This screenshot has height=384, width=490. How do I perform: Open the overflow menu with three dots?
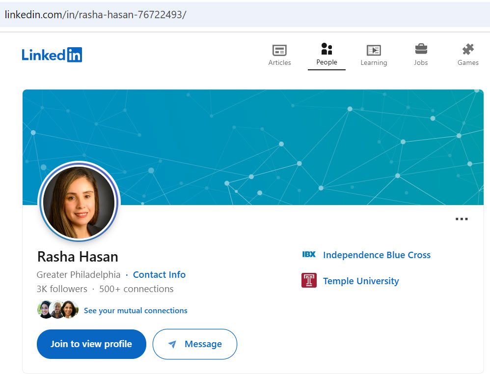coord(461,219)
